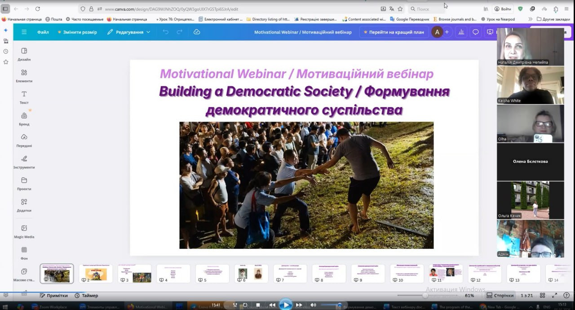The height and width of the screenshot is (310, 575).
Task: Open the Дизайн tab in sidebar
Action: click(24, 54)
